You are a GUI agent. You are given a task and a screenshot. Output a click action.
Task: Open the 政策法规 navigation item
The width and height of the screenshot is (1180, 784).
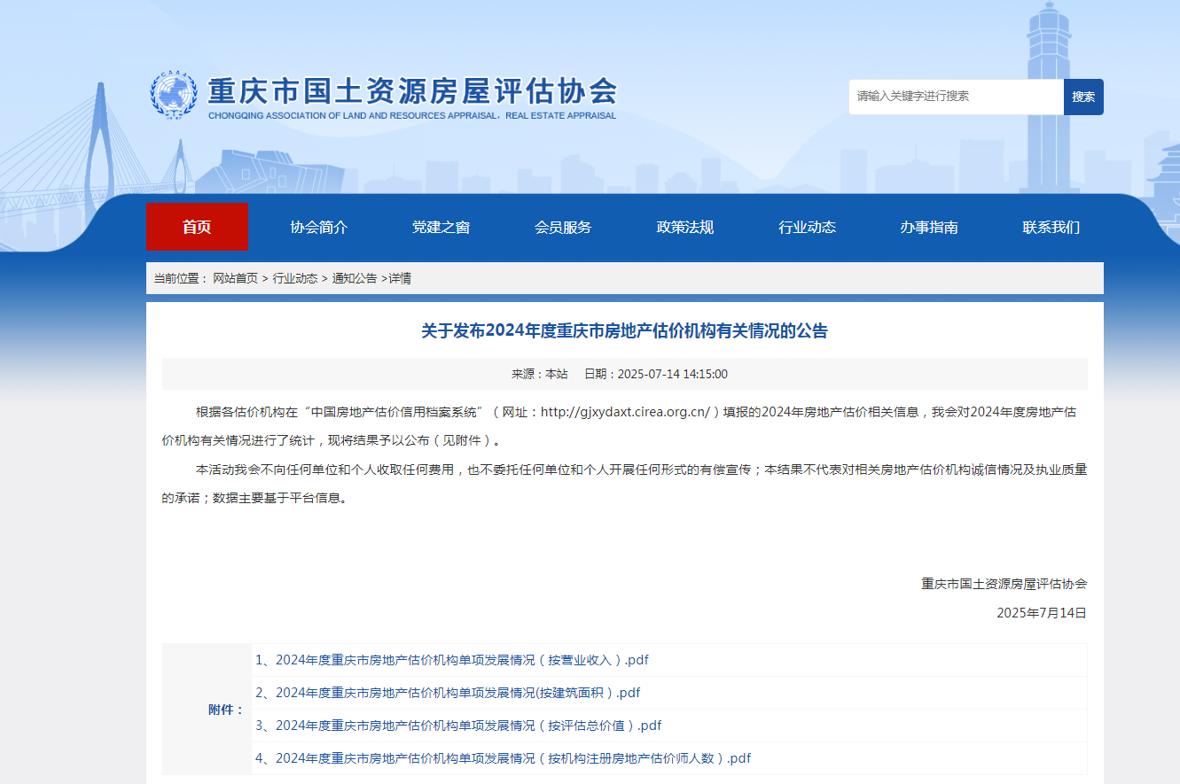coord(684,228)
